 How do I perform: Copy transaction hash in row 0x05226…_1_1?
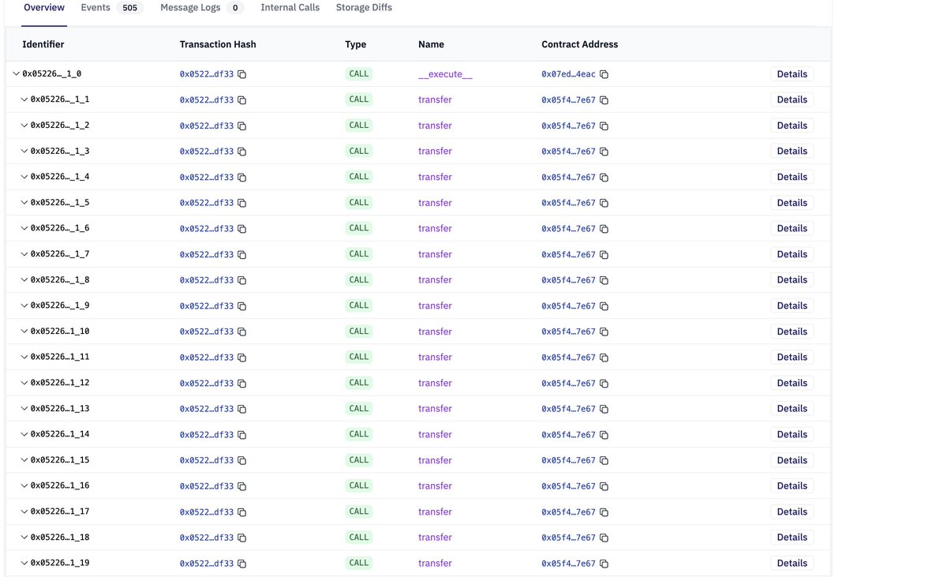tap(242, 100)
